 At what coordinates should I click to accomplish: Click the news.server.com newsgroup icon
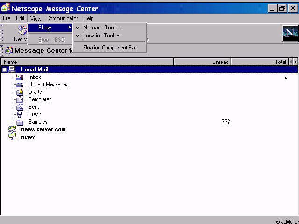[x=12, y=129]
